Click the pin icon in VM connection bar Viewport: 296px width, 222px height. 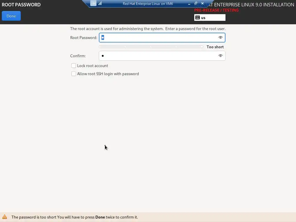coord(93,3)
